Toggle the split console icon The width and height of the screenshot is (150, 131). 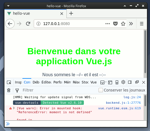(x=110, y=82)
